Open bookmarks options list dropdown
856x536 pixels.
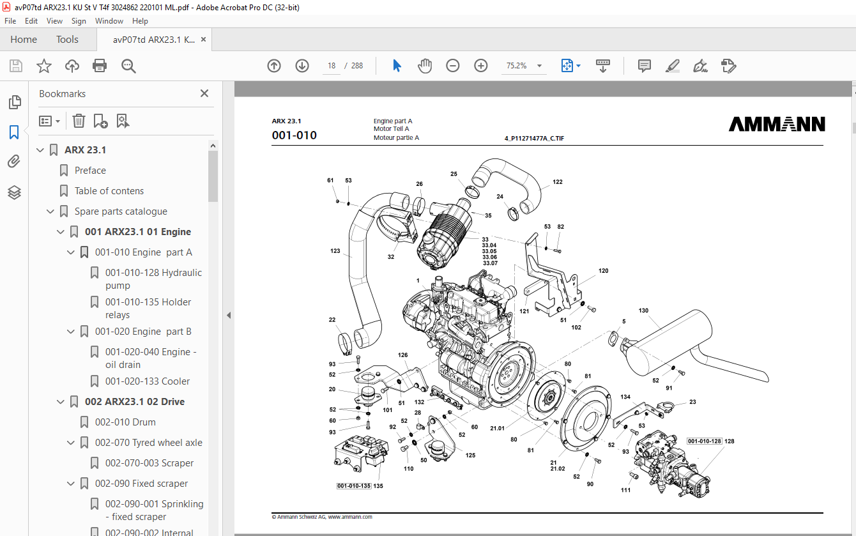[x=50, y=121]
